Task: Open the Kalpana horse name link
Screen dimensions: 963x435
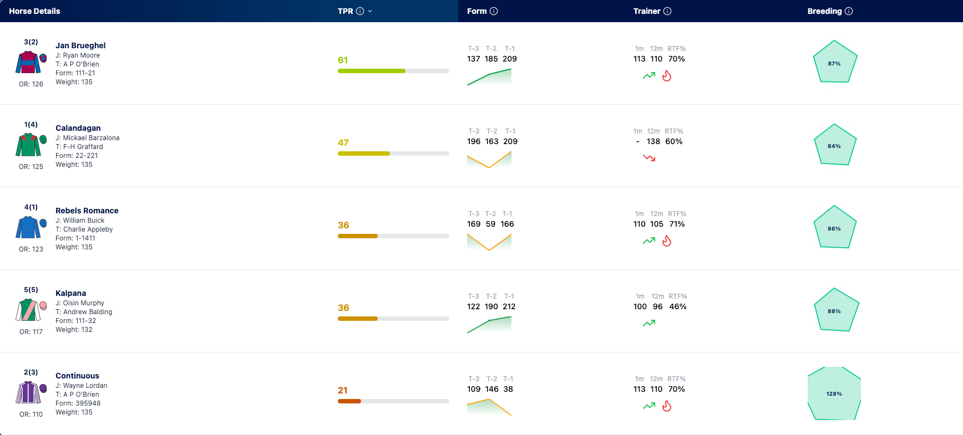Action: (x=70, y=293)
